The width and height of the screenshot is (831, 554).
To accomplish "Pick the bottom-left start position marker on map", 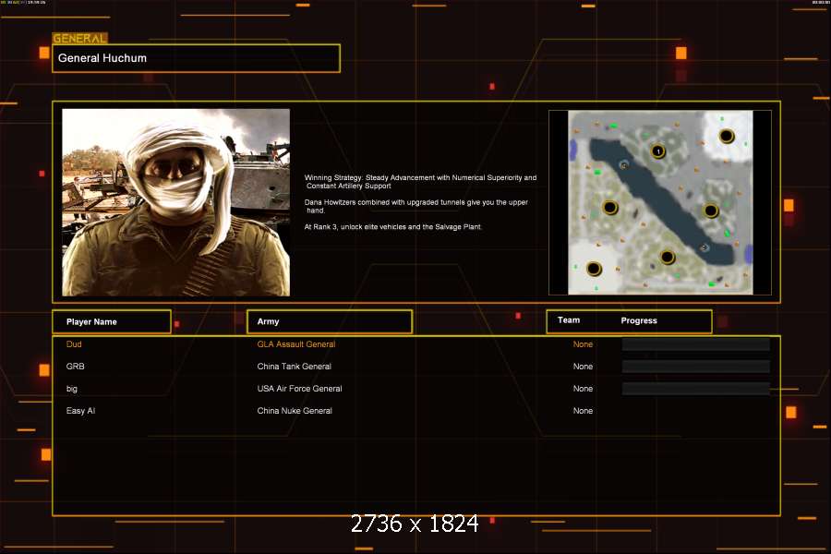I will pyautogui.click(x=594, y=269).
